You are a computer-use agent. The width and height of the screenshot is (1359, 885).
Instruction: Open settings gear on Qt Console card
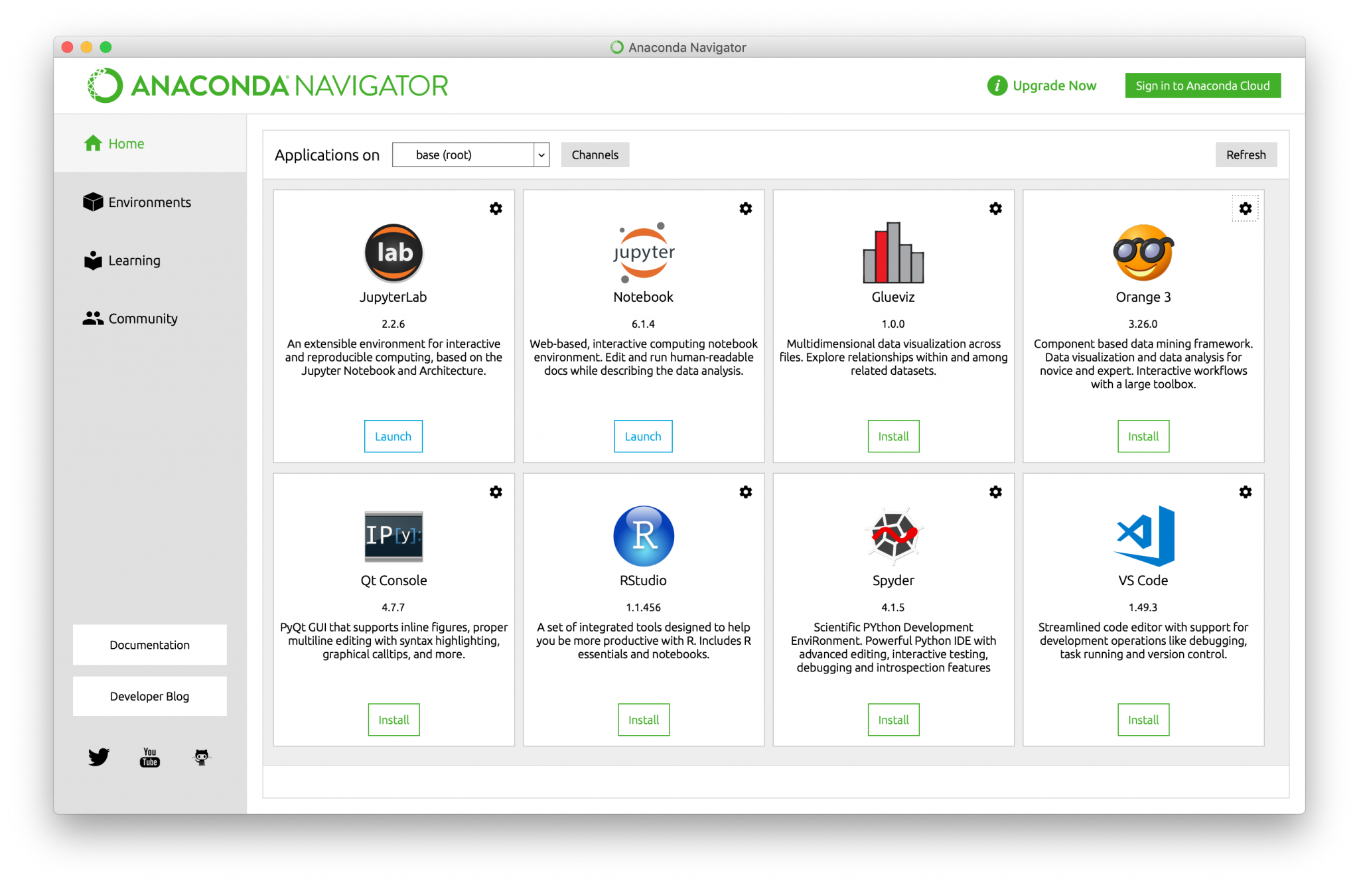(496, 492)
